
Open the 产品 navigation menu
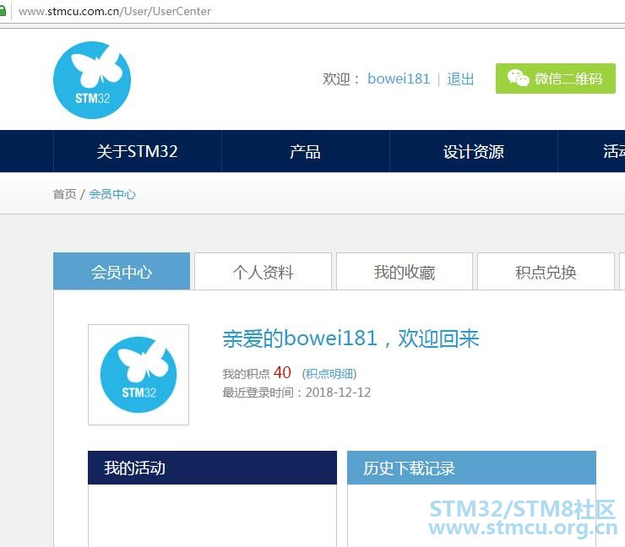pos(306,151)
